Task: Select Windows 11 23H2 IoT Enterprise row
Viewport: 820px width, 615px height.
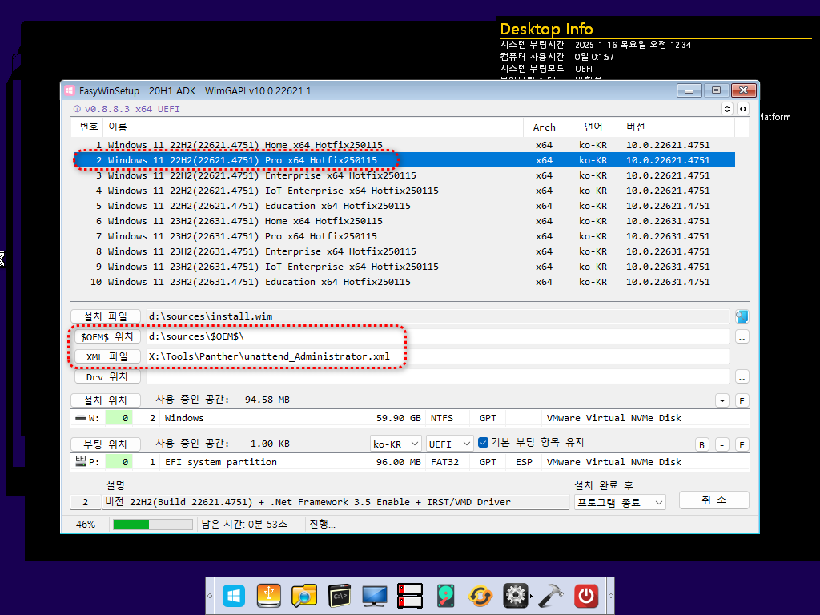Action: (x=403, y=266)
